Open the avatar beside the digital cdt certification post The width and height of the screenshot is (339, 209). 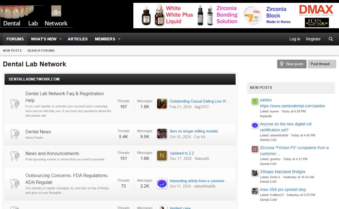pyautogui.click(x=255, y=125)
